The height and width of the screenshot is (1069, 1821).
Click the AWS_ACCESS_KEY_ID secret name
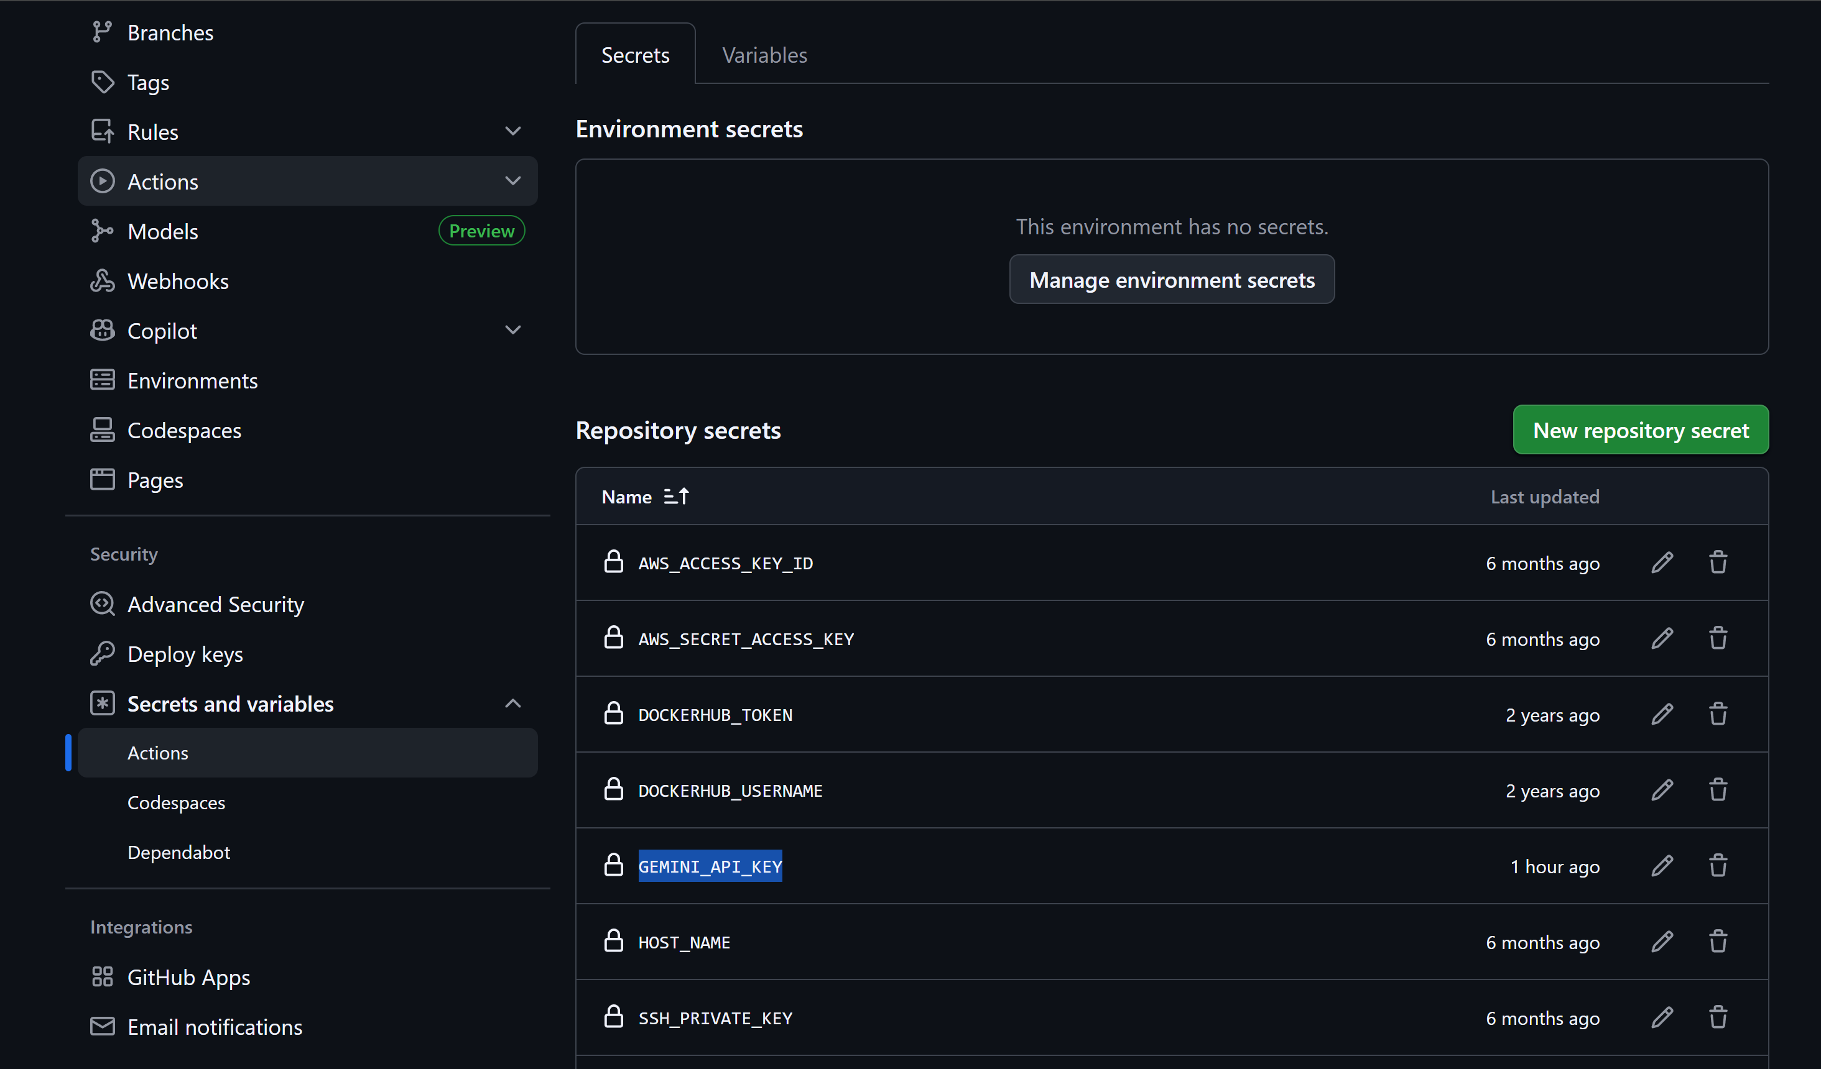pyautogui.click(x=726, y=563)
